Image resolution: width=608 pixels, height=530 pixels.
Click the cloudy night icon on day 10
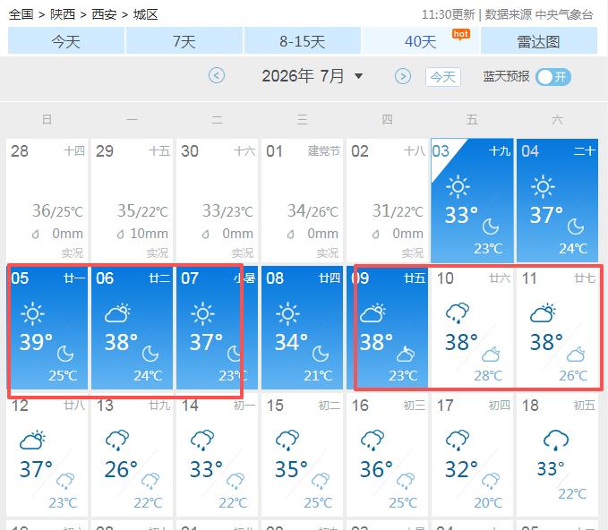click(491, 354)
